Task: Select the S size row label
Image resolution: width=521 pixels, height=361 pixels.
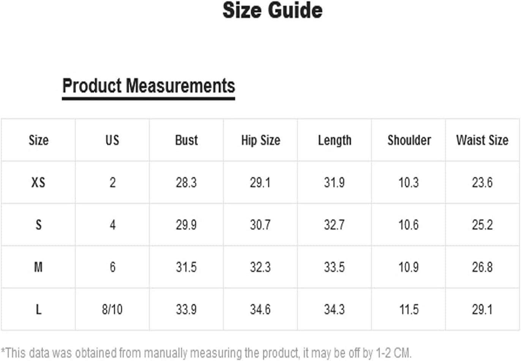Action: click(x=38, y=225)
